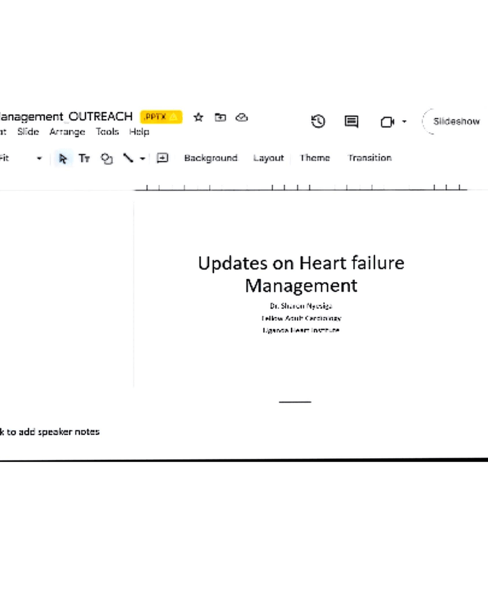The width and height of the screenshot is (488, 610).
Task: Open the Tools menu
Action: (x=107, y=132)
